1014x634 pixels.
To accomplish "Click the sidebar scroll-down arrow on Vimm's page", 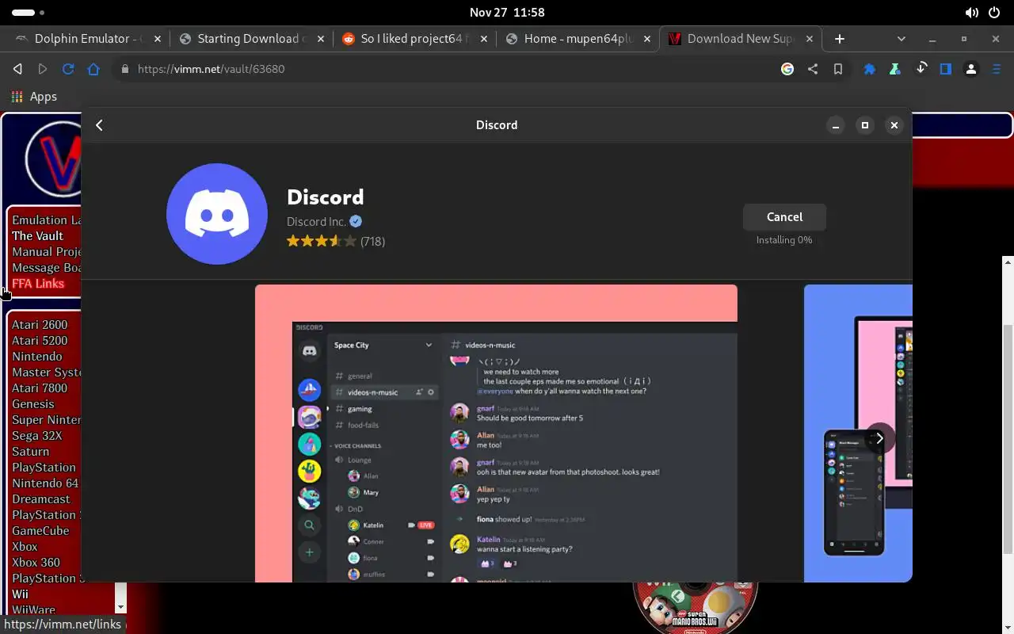I will [120, 607].
